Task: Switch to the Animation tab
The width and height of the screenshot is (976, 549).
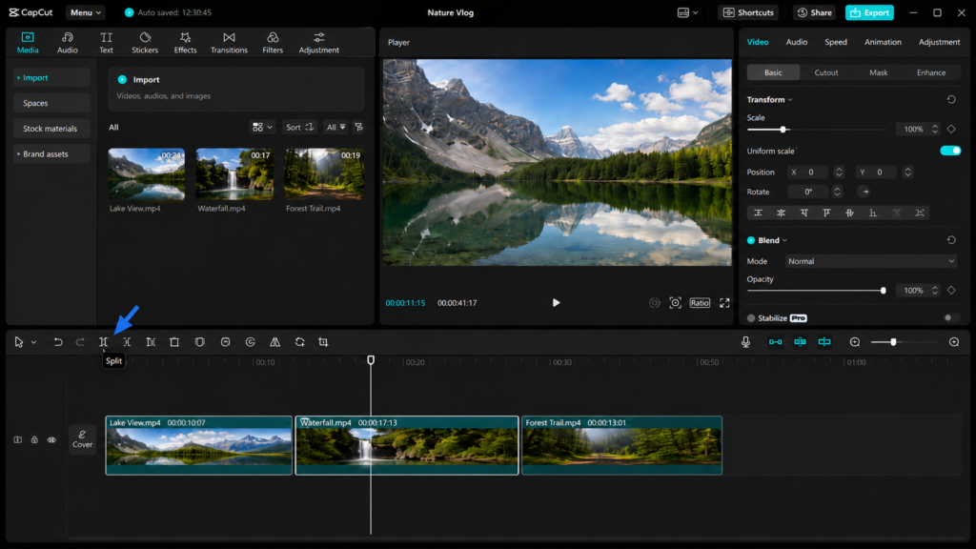Action: 883,42
